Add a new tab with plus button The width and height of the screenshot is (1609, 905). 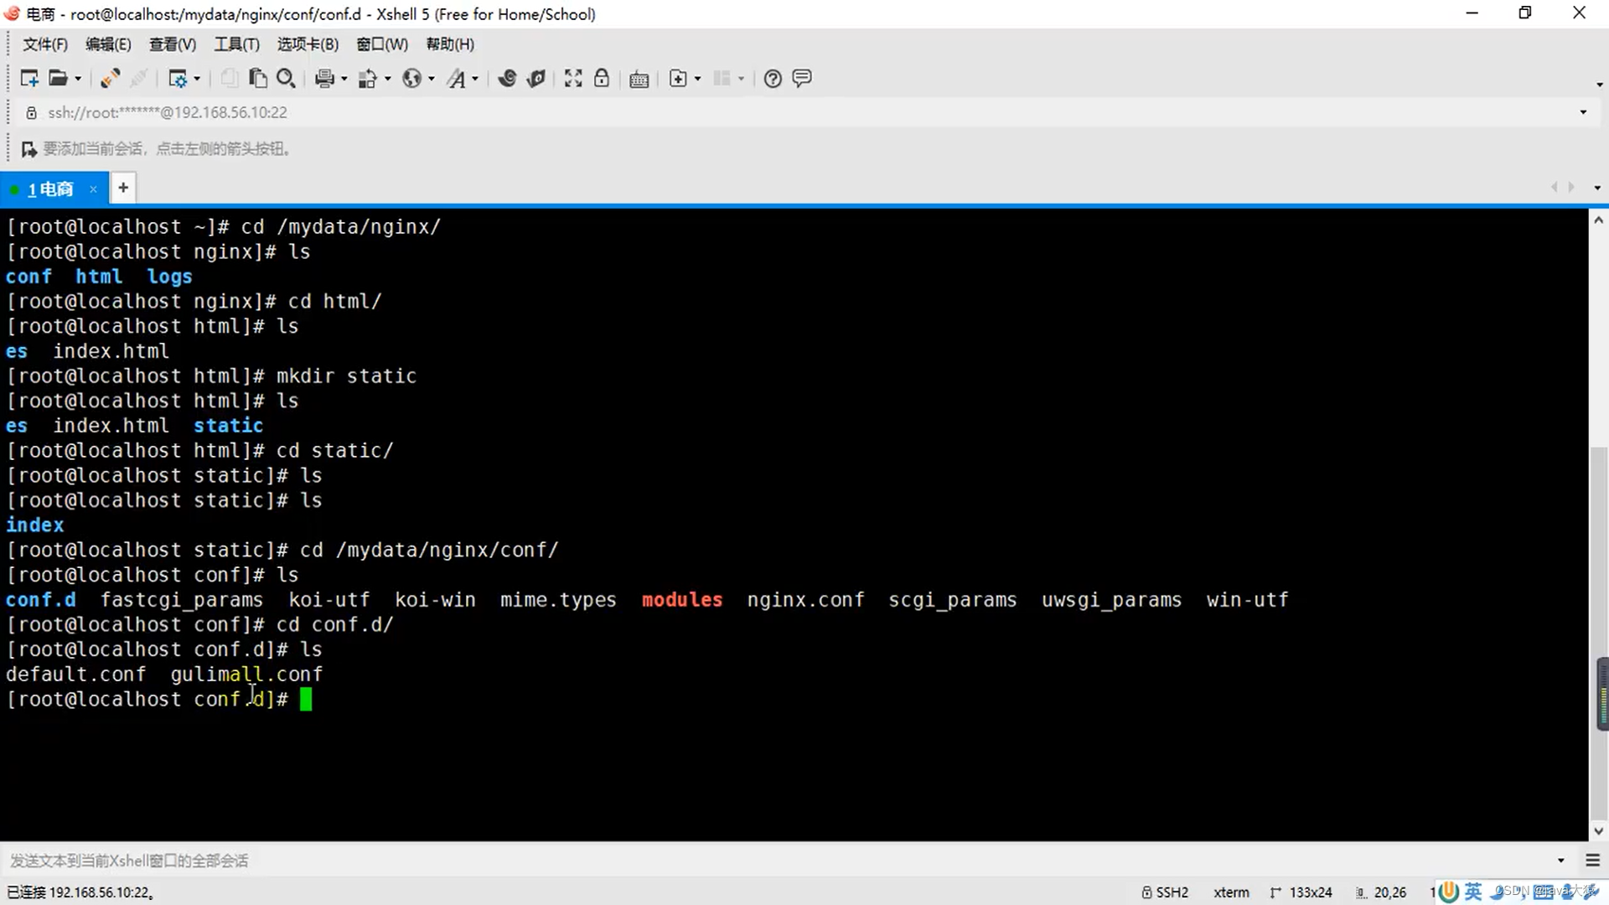coord(123,188)
